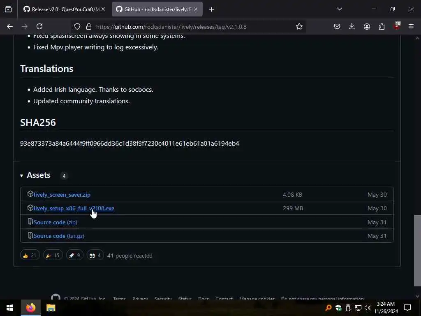Click package icon beside lively_setup exe
This screenshot has height=316, width=421.
[x=30, y=208]
